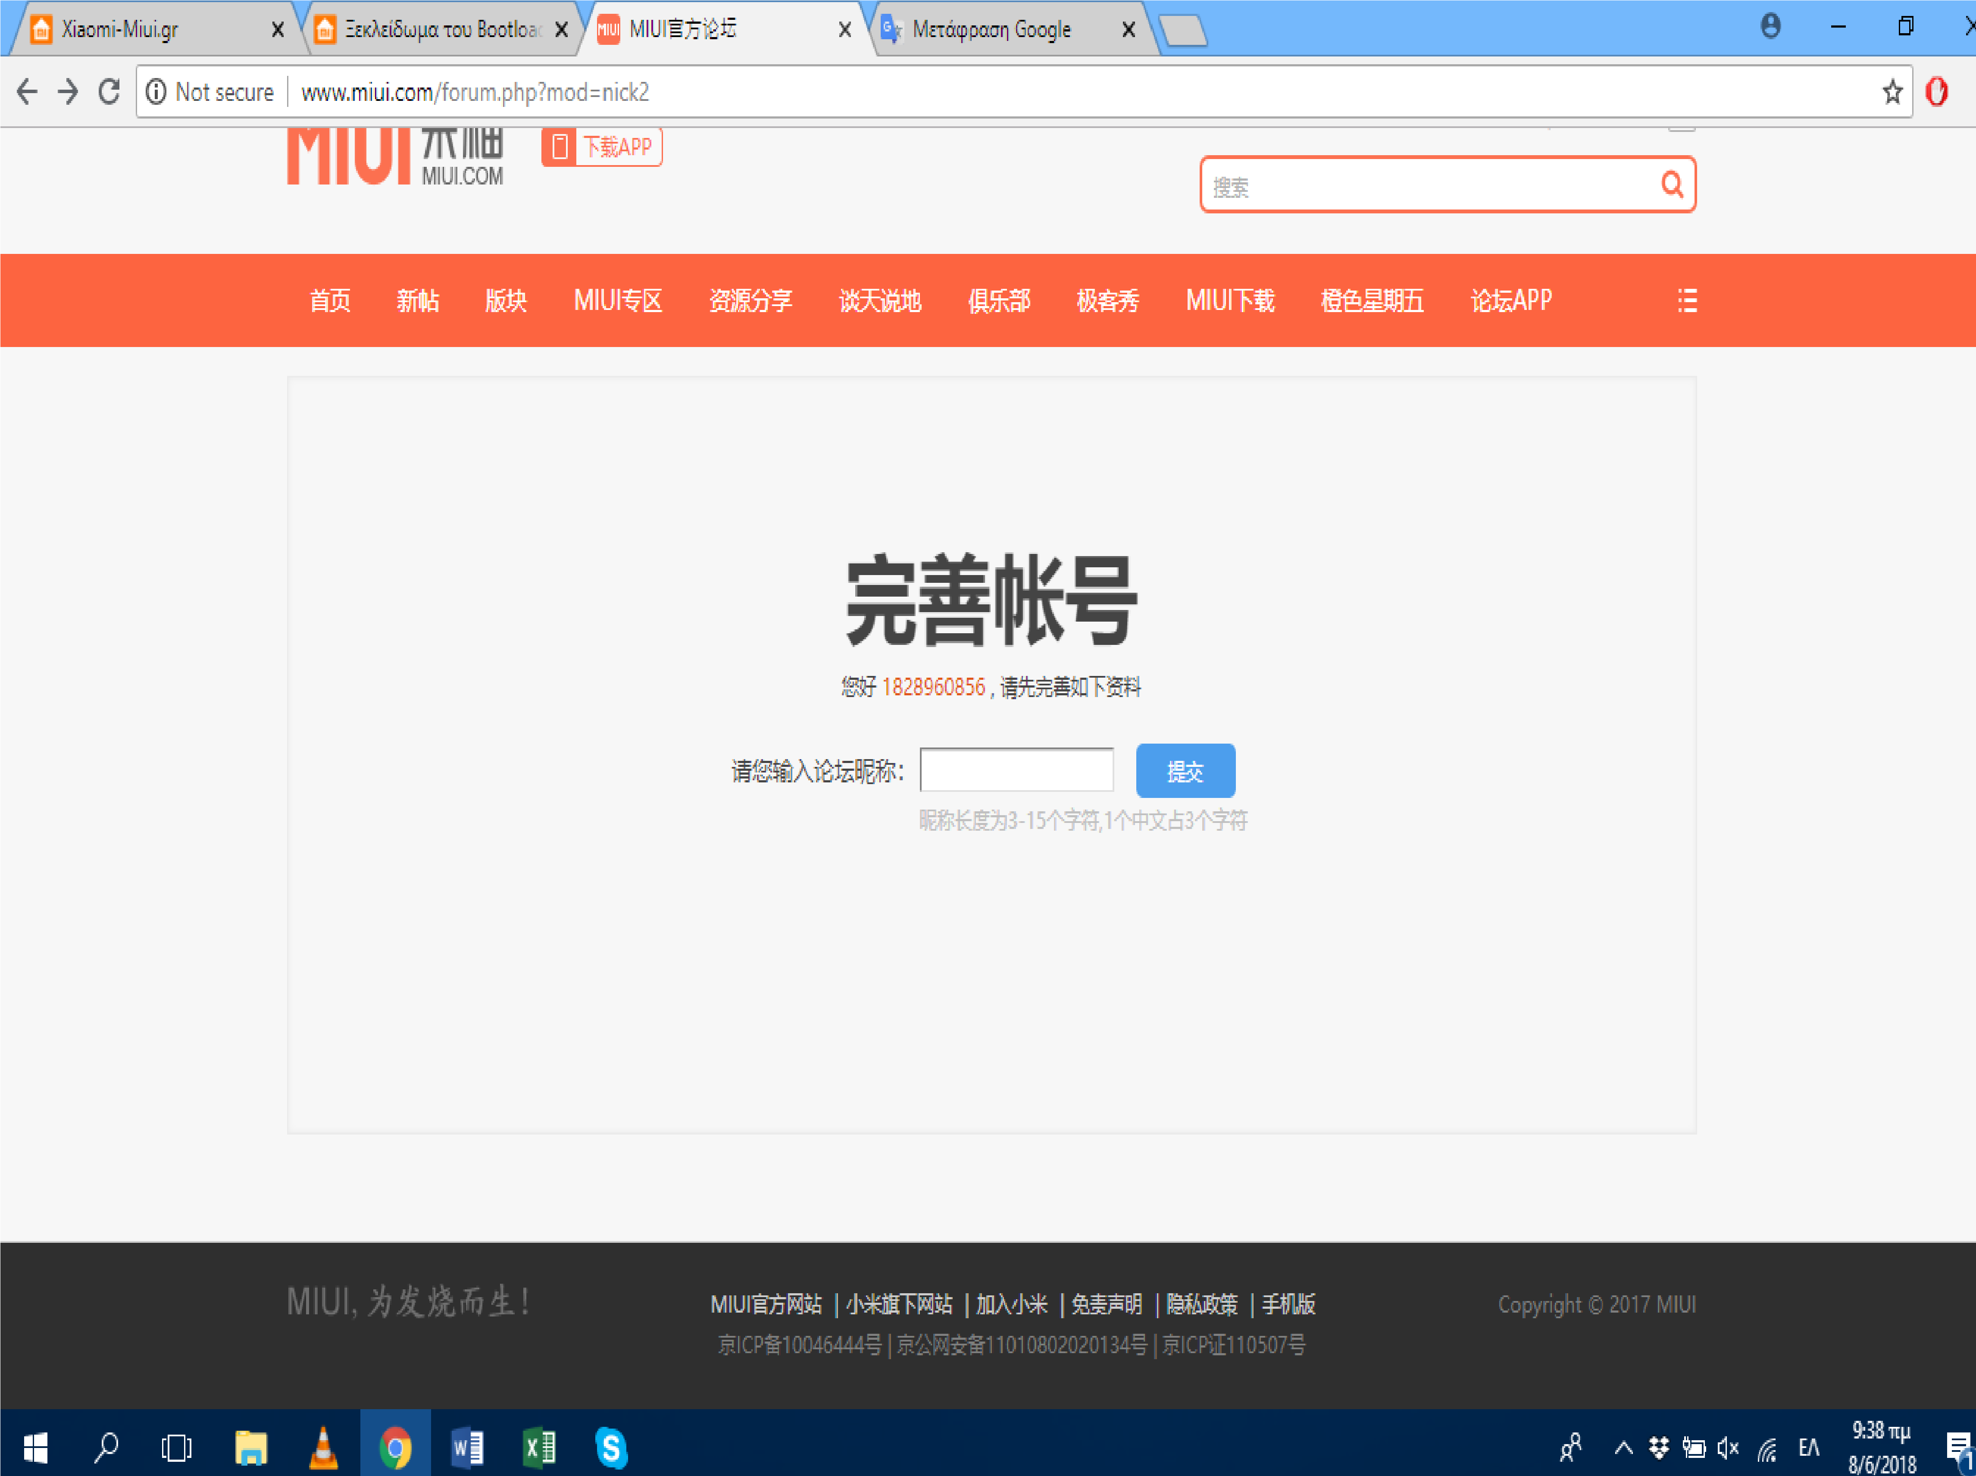Click the Opera extension icon
1976x1476 pixels.
coord(1936,92)
